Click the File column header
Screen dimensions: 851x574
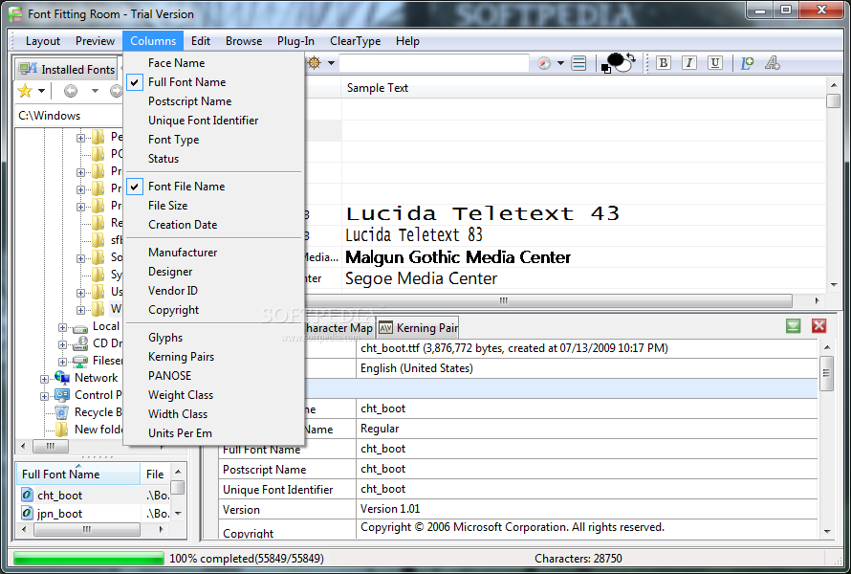155,475
